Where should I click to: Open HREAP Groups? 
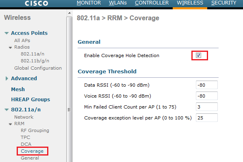point(30,100)
